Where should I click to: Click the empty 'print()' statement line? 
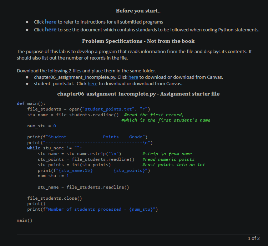point(36,204)
